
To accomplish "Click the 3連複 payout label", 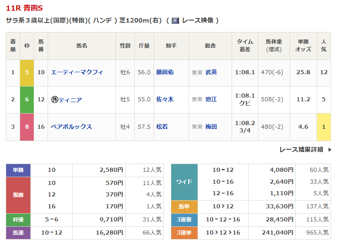I will pos(184,220).
